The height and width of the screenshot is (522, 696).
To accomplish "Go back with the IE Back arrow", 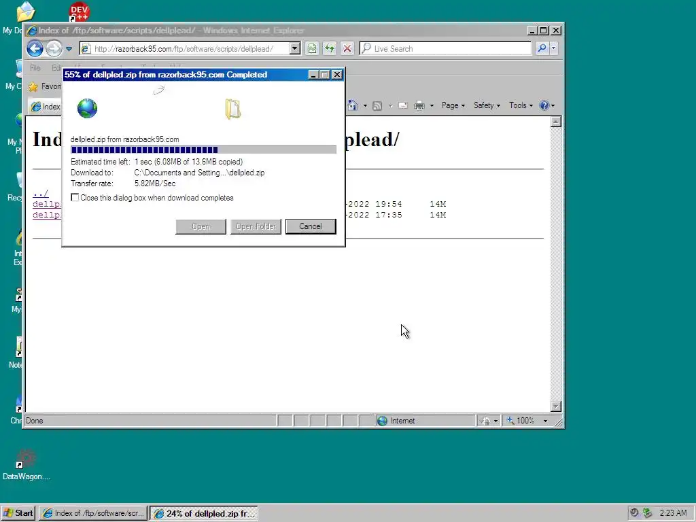I will pos(35,48).
